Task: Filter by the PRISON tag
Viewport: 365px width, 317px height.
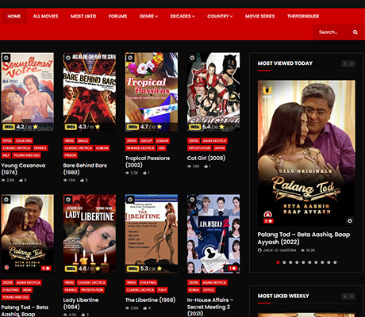Action: click(71, 155)
